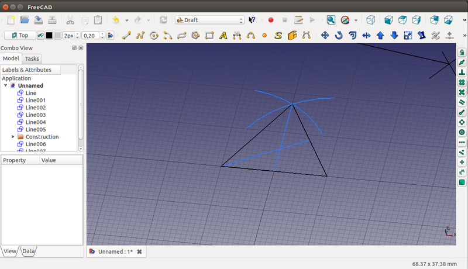Switch to the Tasks tab

(x=32, y=58)
